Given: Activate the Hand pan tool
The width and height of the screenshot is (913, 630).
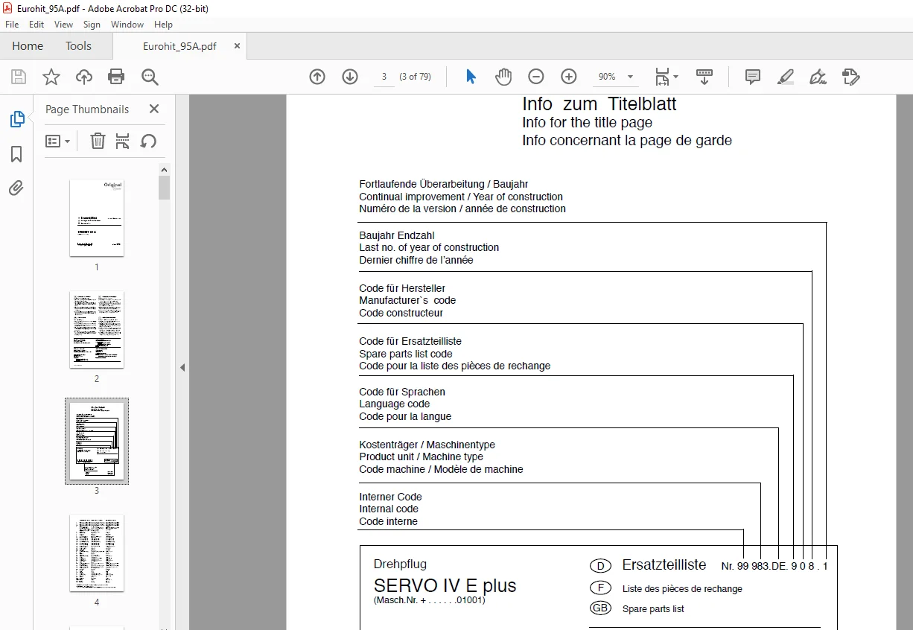Looking at the screenshot, I should pyautogui.click(x=504, y=77).
